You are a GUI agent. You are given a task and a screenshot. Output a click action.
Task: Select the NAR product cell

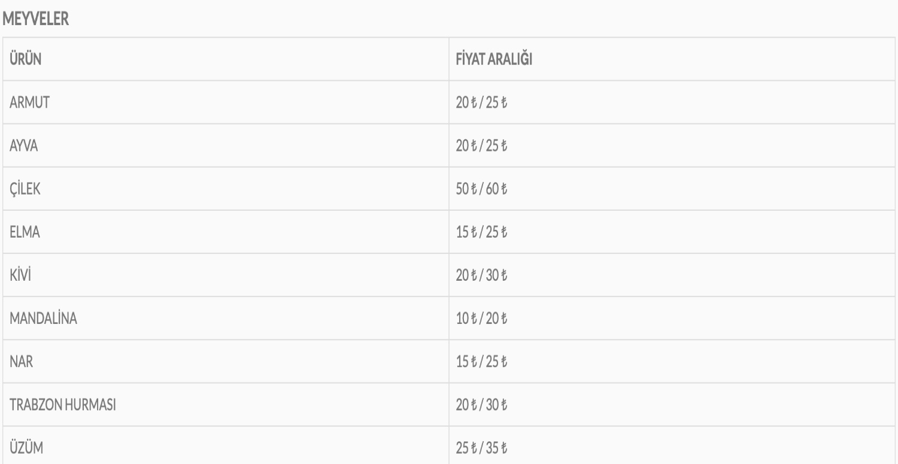(x=20, y=362)
